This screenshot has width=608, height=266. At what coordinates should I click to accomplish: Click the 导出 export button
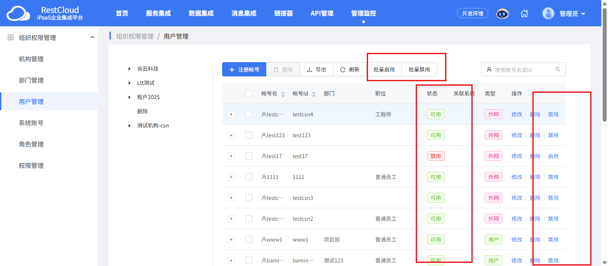click(x=316, y=70)
